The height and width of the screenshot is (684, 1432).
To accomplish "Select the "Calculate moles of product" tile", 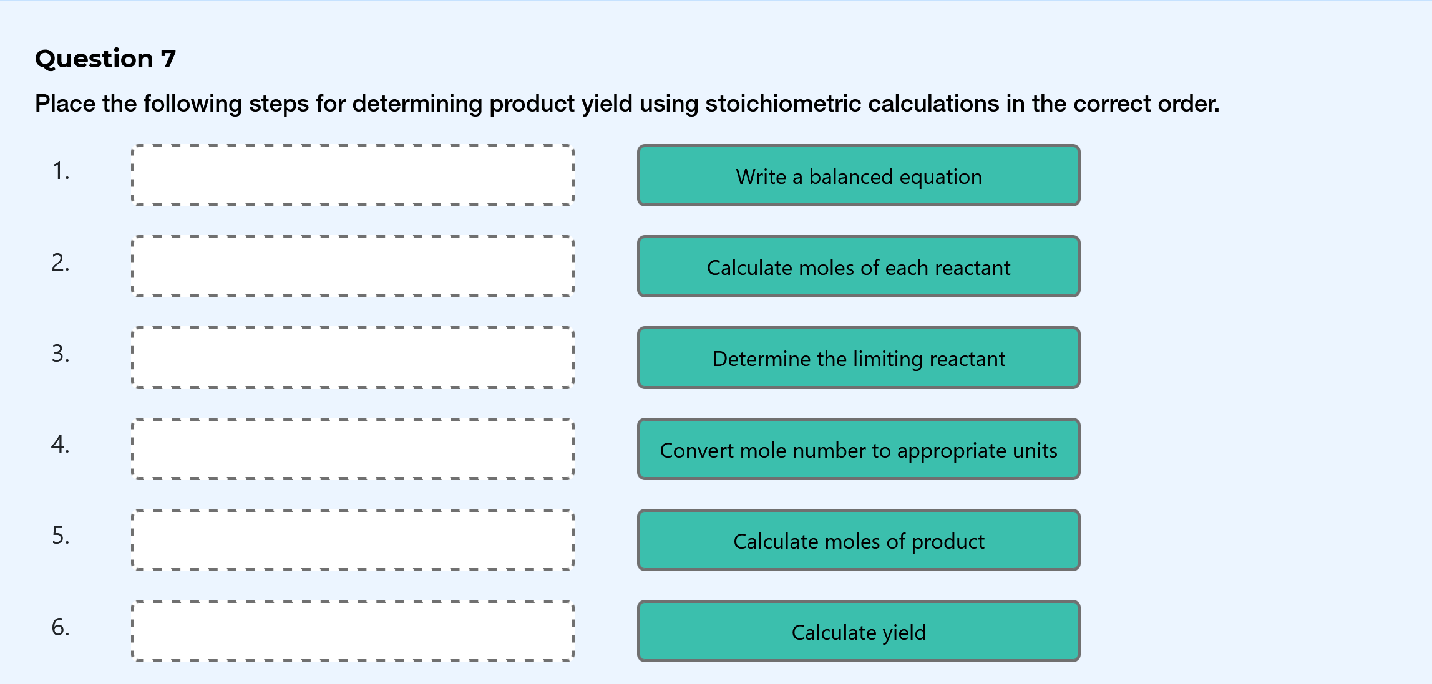I will tap(858, 541).
